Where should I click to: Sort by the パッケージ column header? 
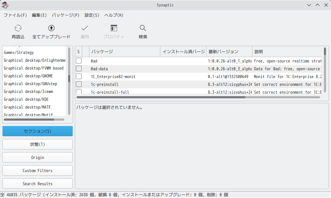pyautogui.click(x=125, y=52)
